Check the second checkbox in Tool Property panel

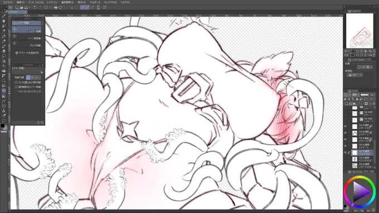tap(16, 87)
